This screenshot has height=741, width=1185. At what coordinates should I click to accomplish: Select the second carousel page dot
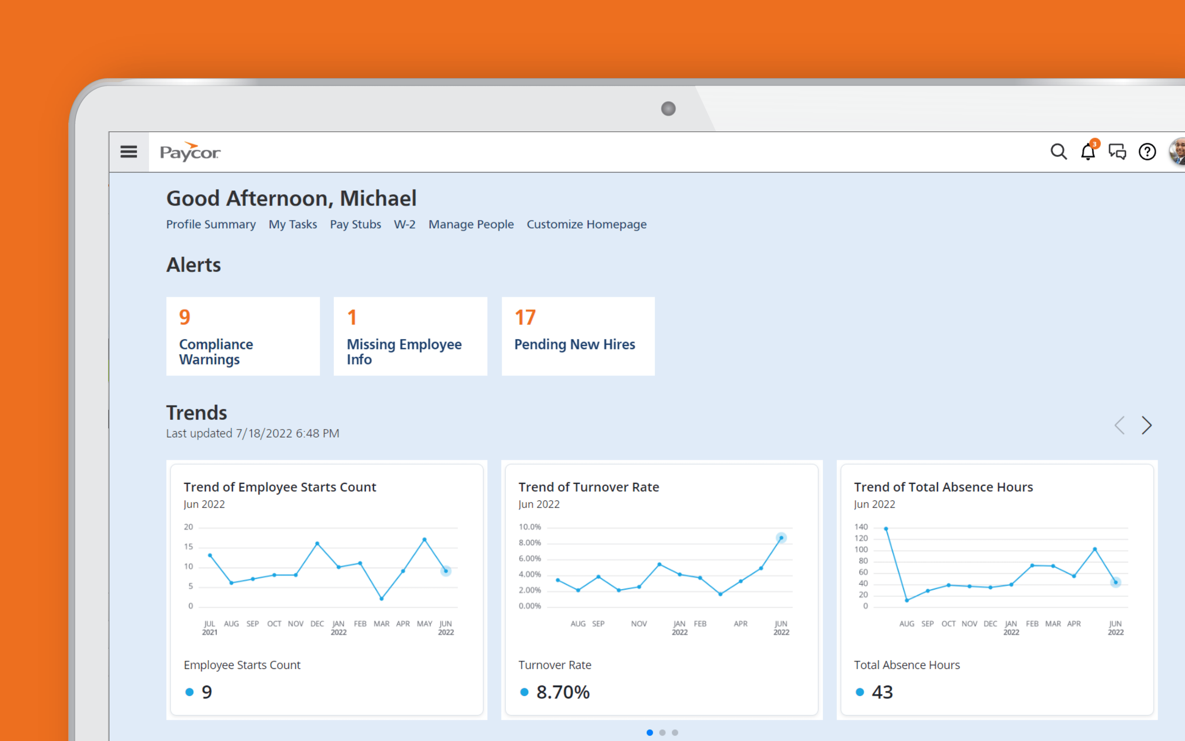click(x=662, y=733)
